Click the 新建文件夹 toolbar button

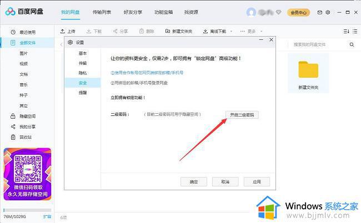tap(179, 31)
